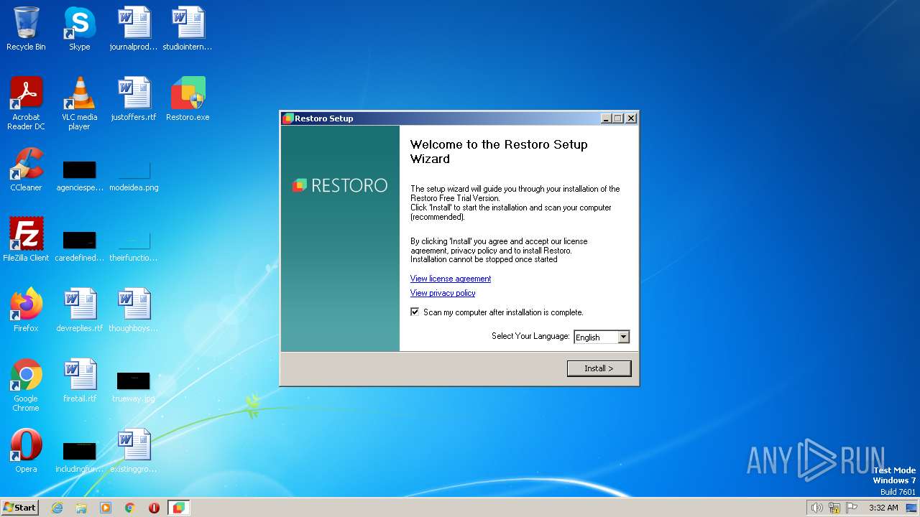Click the Restoro icon in the title bar
This screenshot has height=517, width=920.
pos(288,118)
